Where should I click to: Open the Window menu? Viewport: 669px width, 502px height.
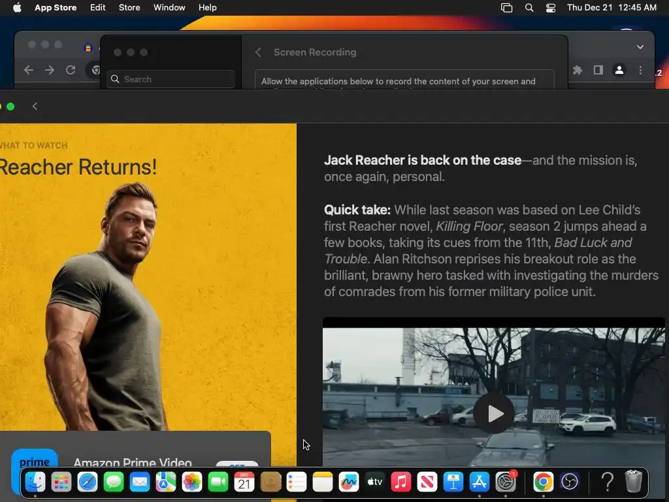pyautogui.click(x=169, y=8)
